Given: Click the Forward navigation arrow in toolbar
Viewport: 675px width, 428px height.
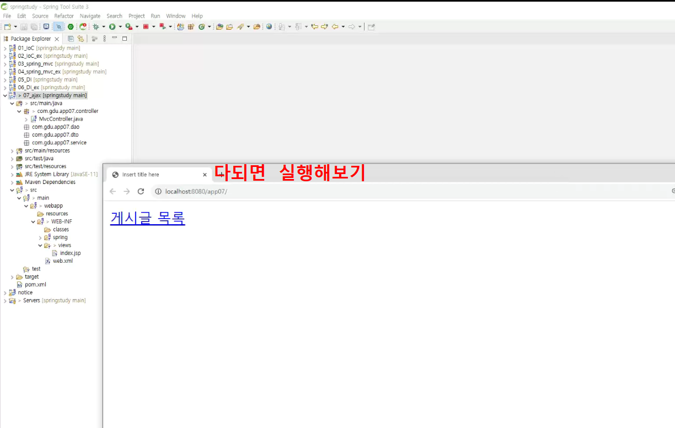Looking at the screenshot, I should [x=351, y=26].
